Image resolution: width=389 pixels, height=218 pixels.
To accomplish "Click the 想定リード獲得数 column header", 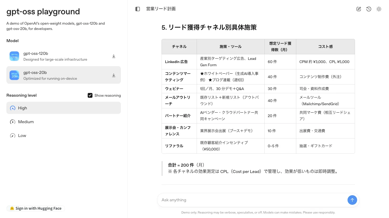I will click(280, 47).
